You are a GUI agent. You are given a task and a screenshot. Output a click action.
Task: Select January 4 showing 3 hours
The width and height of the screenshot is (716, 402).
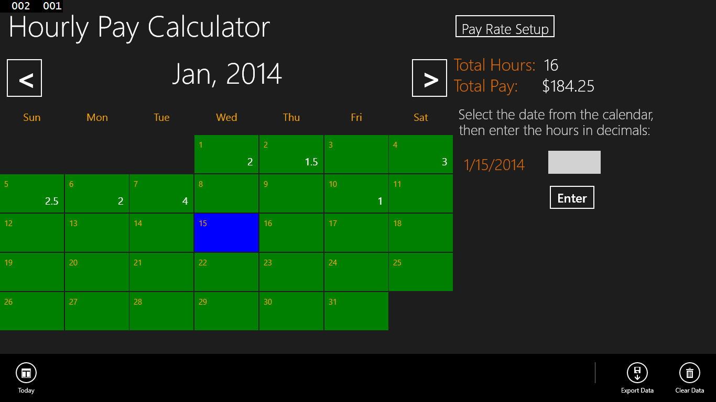click(x=421, y=154)
